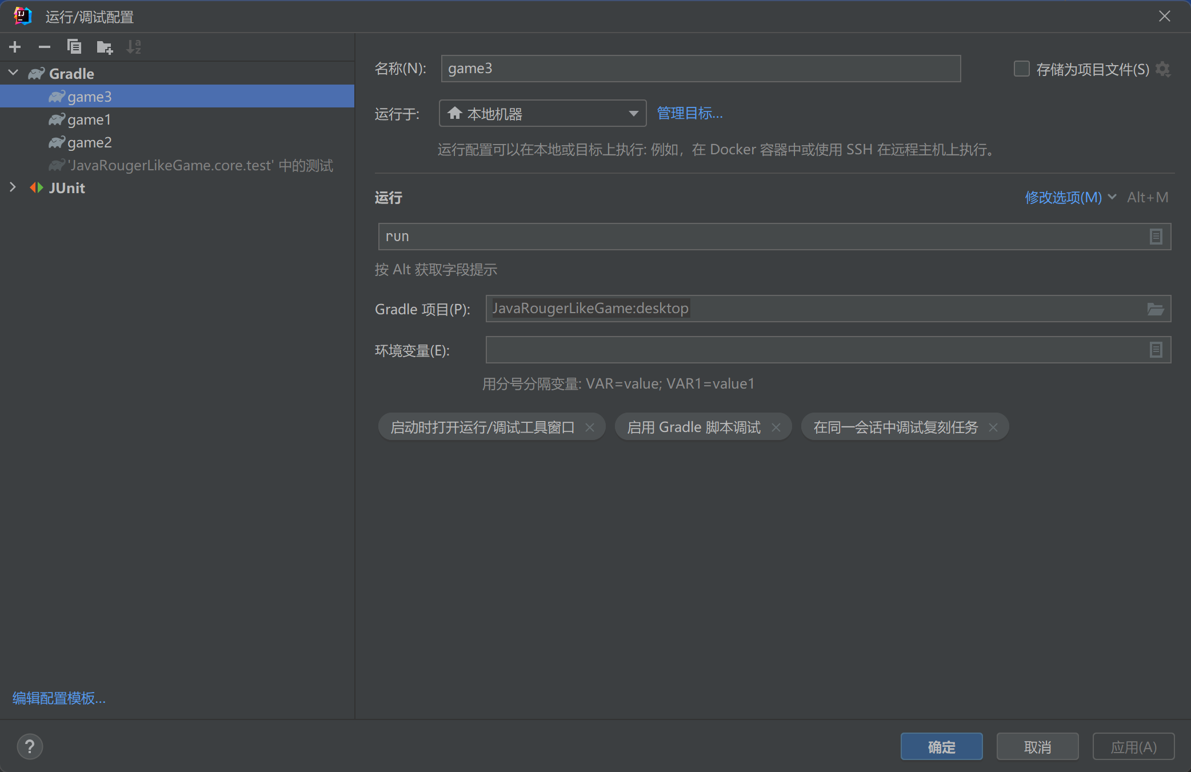The height and width of the screenshot is (772, 1191).
Task: Remove the debug forked tasks tag
Action: (x=993, y=427)
